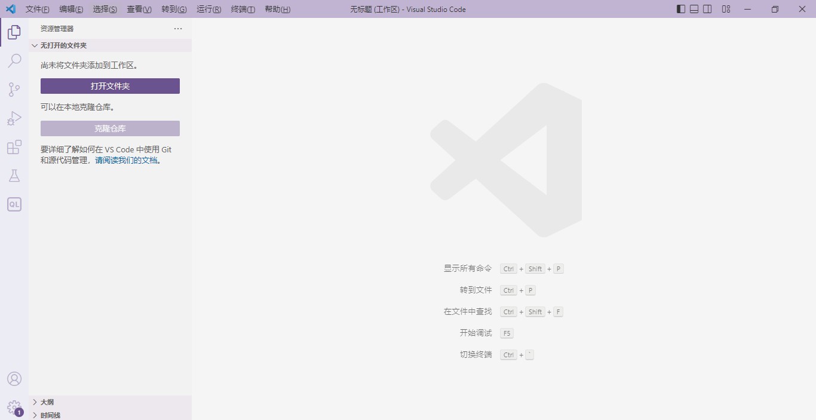
Task: Restore down the Visual Studio Code window
Action: point(775,9)
